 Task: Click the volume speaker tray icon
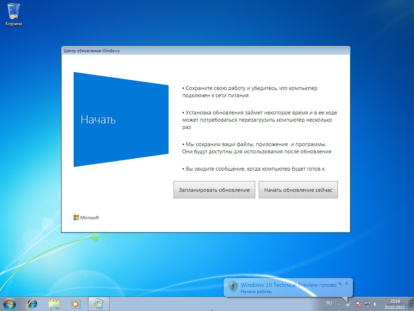(x=376, y=305)
